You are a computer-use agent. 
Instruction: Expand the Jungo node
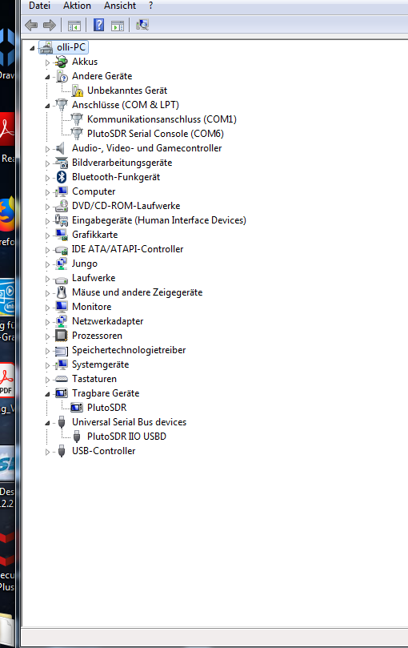point(47,264)
